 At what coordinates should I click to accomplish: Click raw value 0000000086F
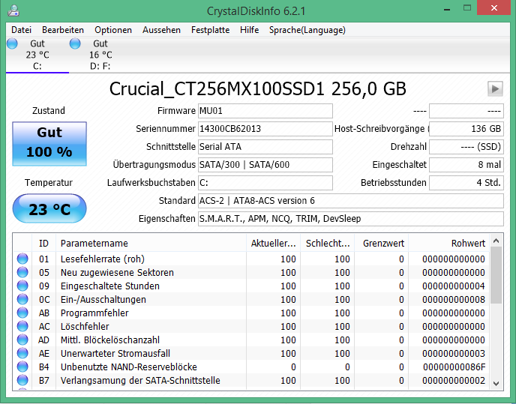[454, 367]
